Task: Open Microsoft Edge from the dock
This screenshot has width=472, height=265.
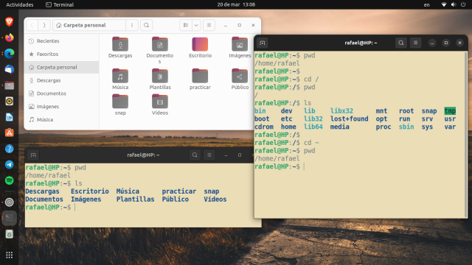Action: (10, 54)
